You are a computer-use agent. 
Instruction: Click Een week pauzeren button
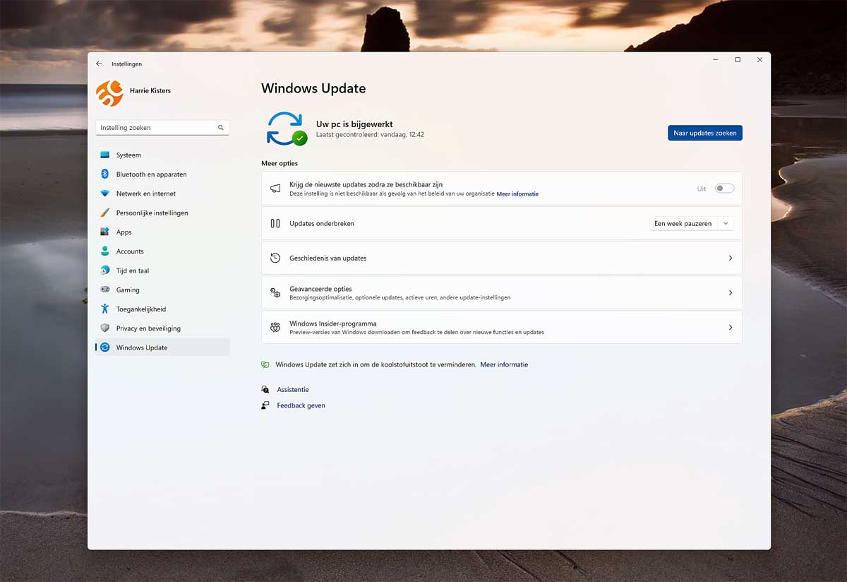click(x=683, y=223)
